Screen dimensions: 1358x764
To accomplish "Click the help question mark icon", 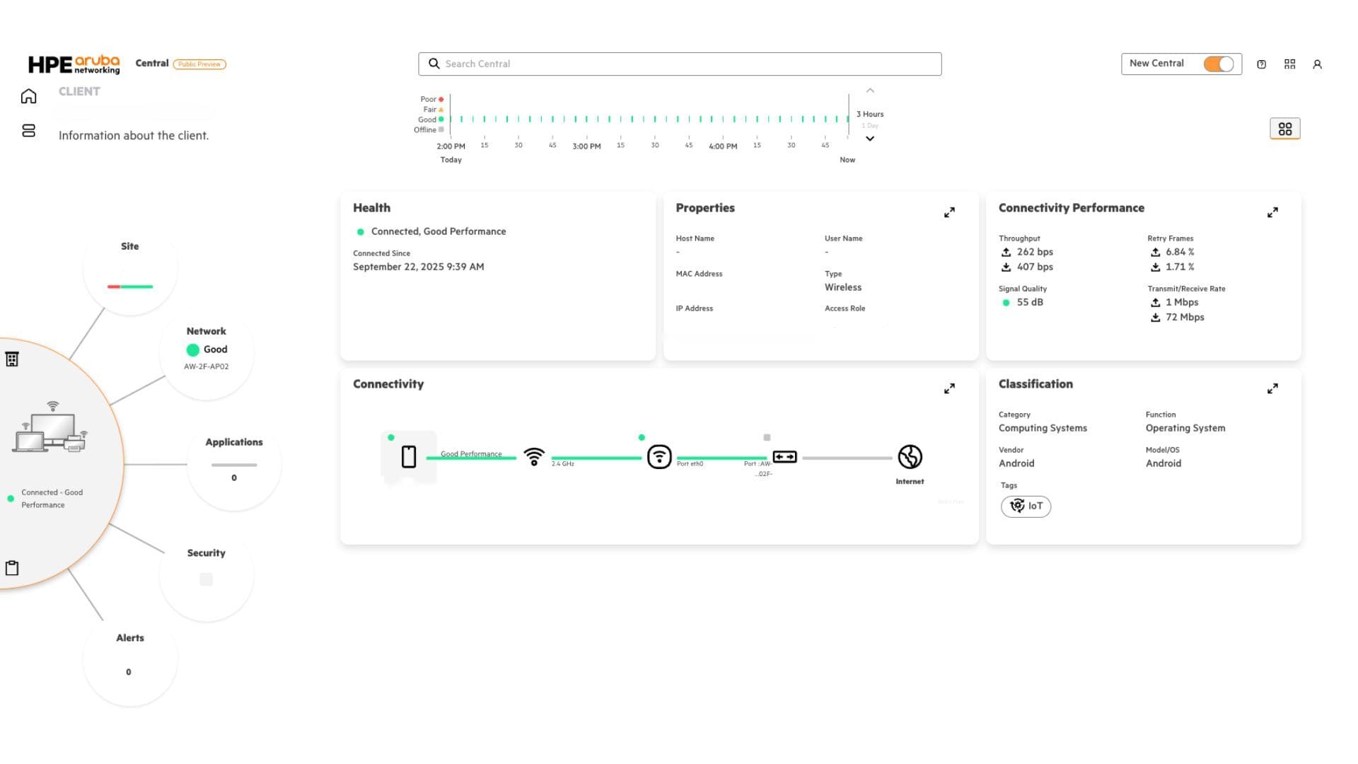I will (x=1261, y=64).
